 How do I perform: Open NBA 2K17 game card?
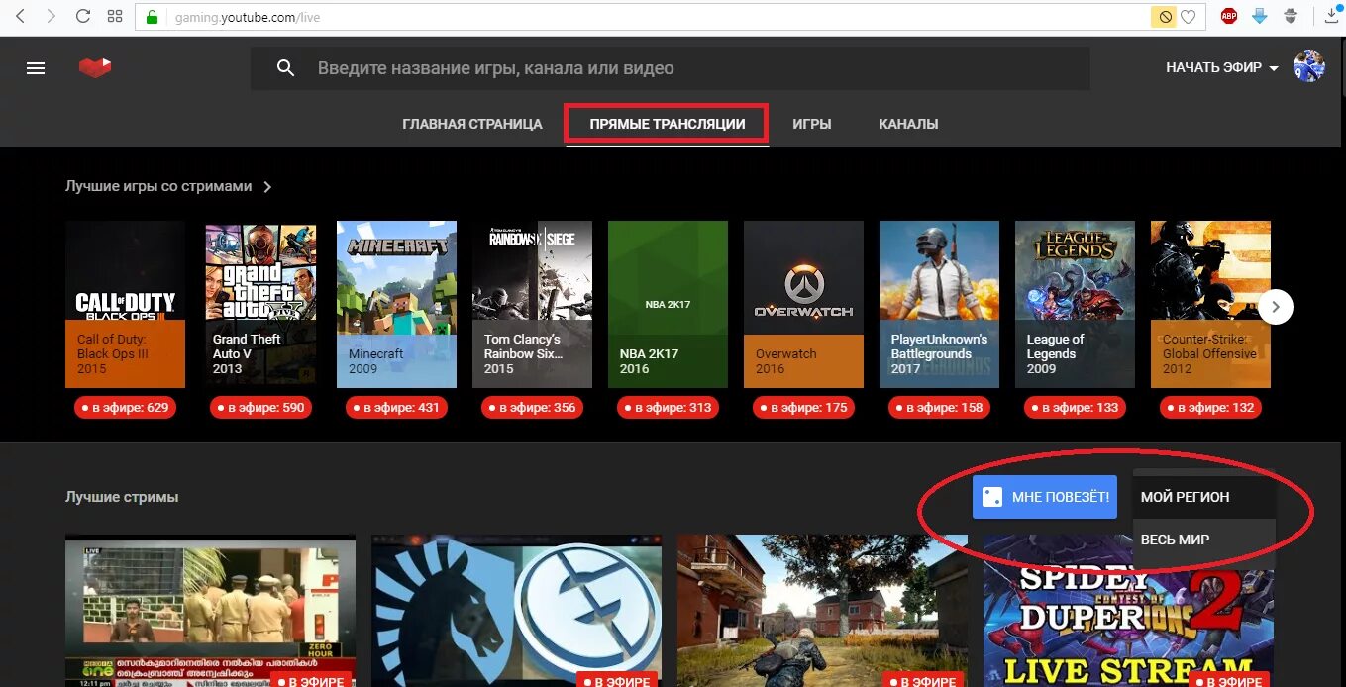tap(668, 304)
